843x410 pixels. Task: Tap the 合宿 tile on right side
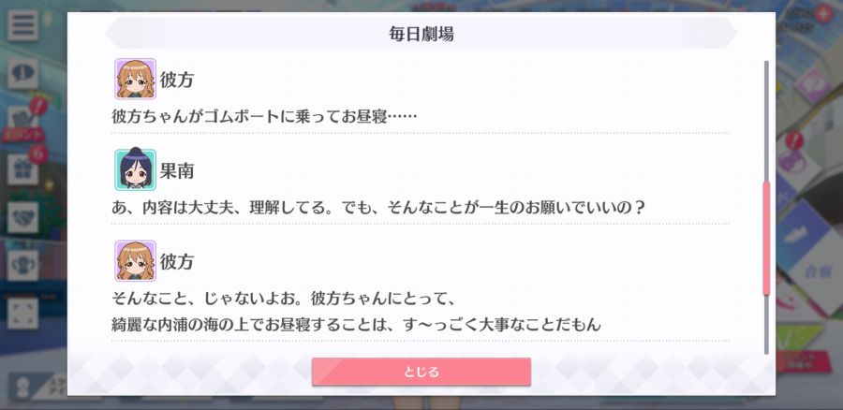(x=817, y=272)
